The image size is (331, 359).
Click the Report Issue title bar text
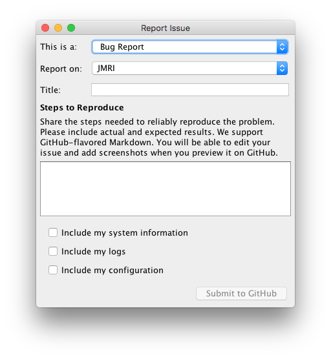(165, 28)
